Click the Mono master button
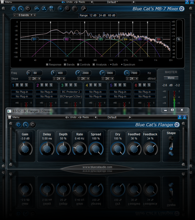 coord(171,78)
